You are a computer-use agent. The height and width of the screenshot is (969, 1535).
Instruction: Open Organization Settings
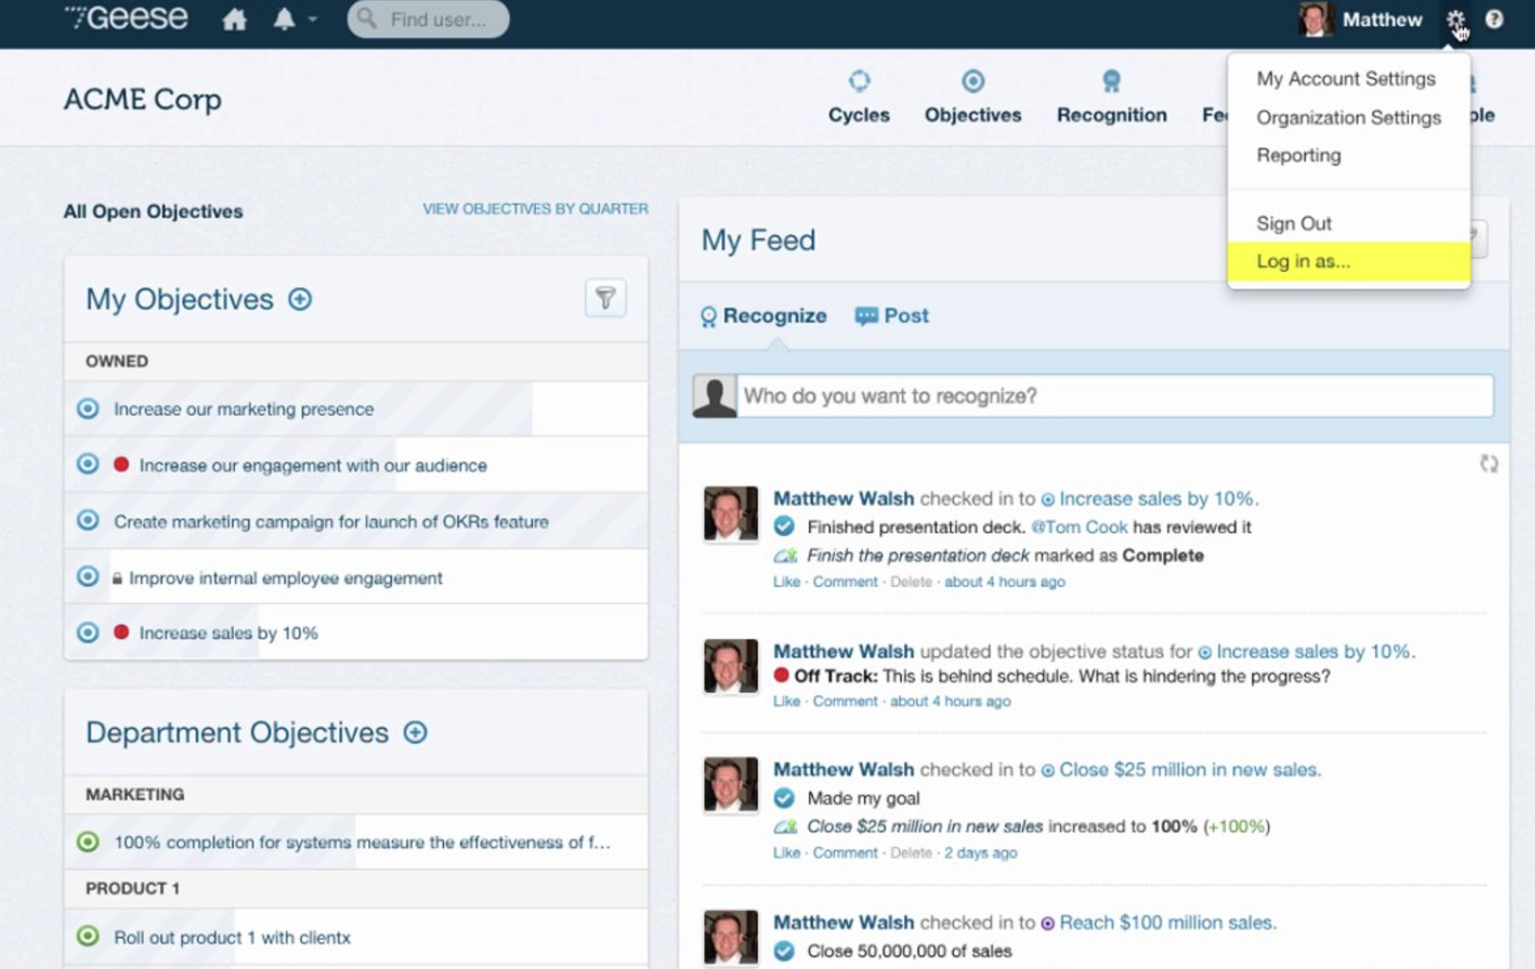tap(1349, 118)
